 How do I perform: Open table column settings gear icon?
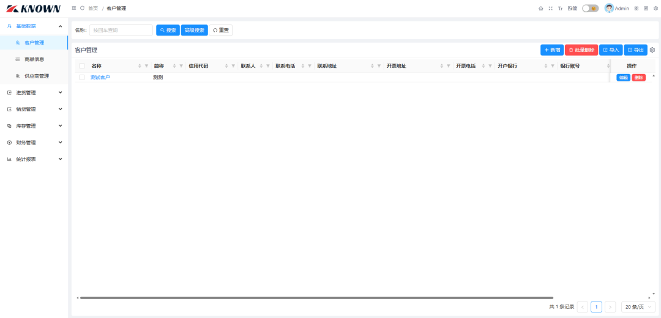point(652,50)
